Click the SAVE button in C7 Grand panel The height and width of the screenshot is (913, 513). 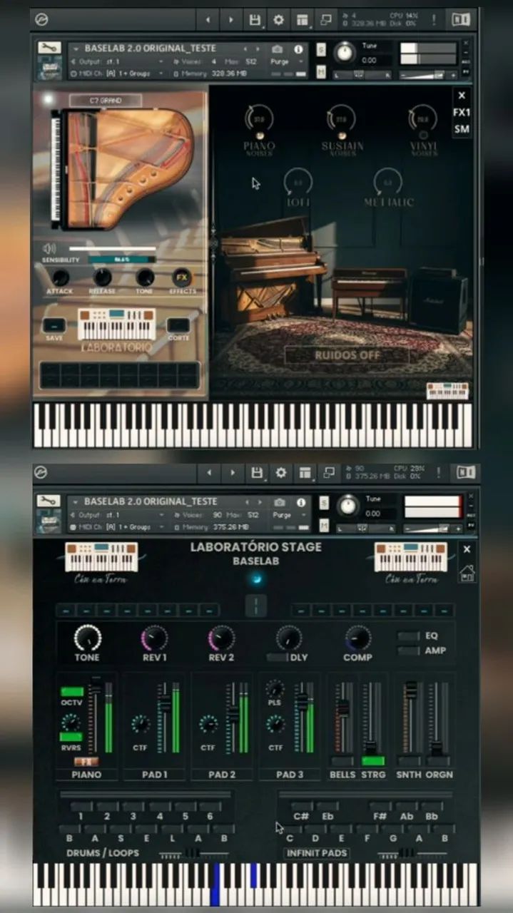(54, 326)
